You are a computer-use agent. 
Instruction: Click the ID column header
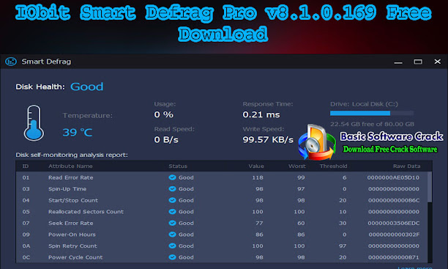tap(26, 166)
